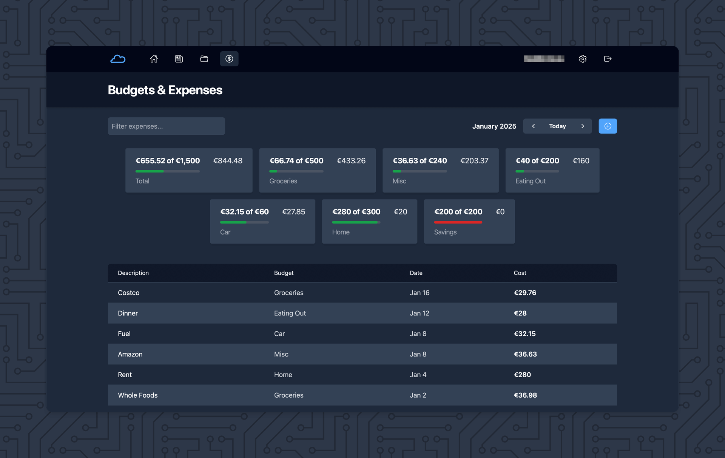The image size is (725, 458).
Task: Open the files folder icon
Action: click(204, 59)
